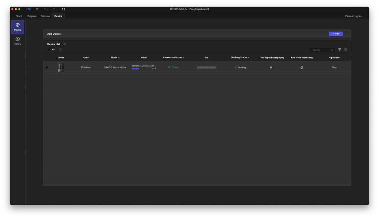
Task: Open the hamburger menu in the title bar
Action: 37,9
